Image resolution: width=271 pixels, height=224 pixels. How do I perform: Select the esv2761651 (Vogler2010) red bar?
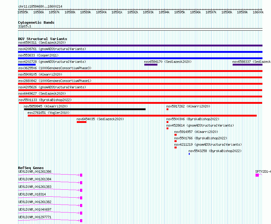(x=142, y=116)
